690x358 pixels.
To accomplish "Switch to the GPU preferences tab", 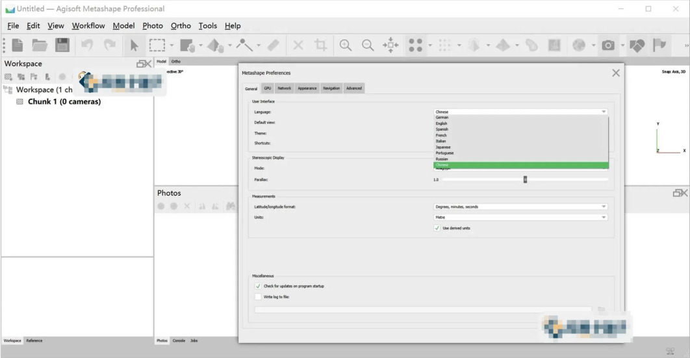I will (268, 88).
